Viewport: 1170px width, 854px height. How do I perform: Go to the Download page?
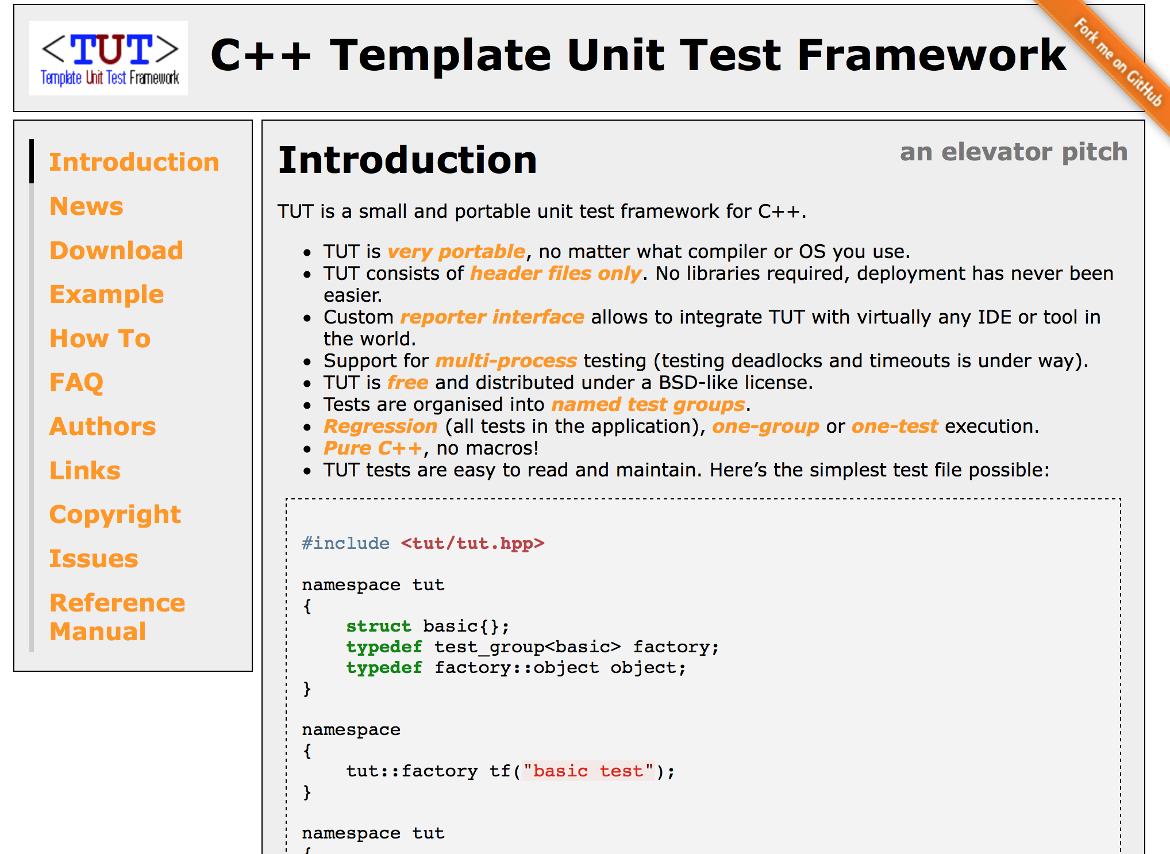tap(116, 250)
